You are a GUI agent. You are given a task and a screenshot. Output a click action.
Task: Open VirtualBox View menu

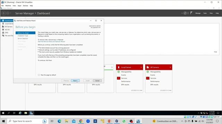tap(14, 6)
